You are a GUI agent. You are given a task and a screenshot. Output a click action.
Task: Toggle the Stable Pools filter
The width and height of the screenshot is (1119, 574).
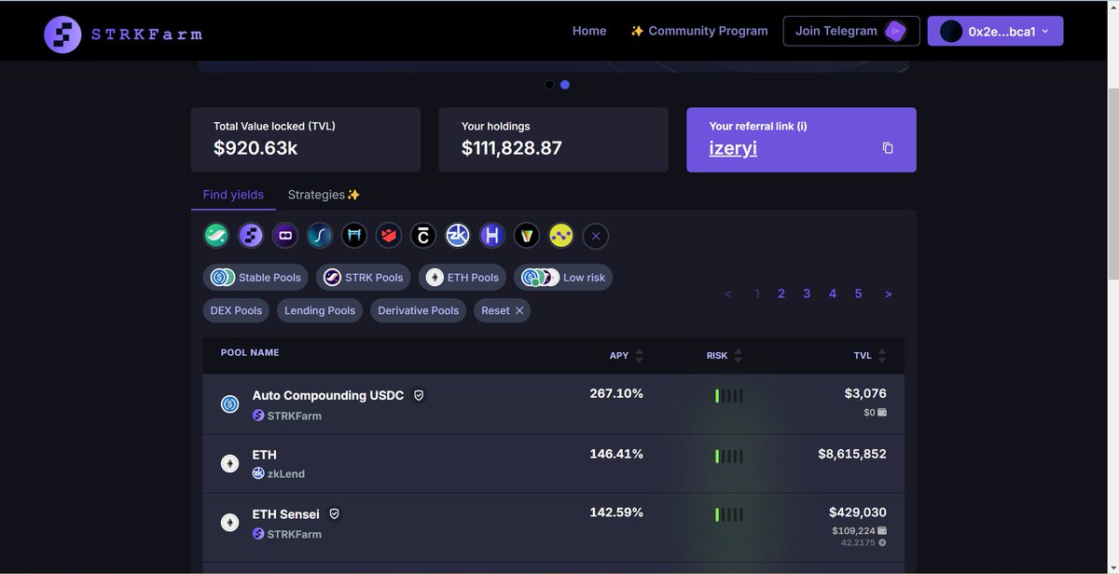point(256,278)
